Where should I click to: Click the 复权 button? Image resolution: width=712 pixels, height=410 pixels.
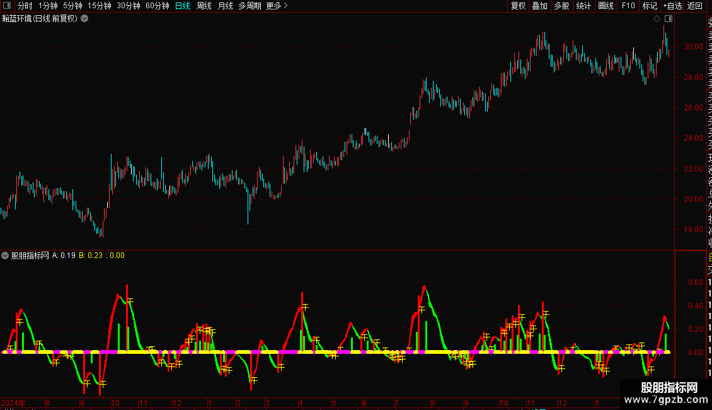pos(518,6)
